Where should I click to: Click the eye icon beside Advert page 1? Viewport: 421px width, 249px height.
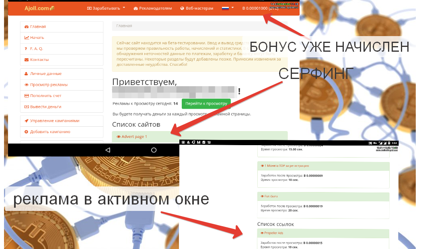[x=118, y=137]
